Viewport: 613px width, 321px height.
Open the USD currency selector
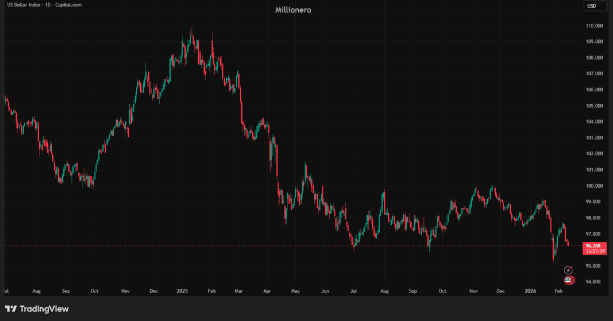coord(591,6)
